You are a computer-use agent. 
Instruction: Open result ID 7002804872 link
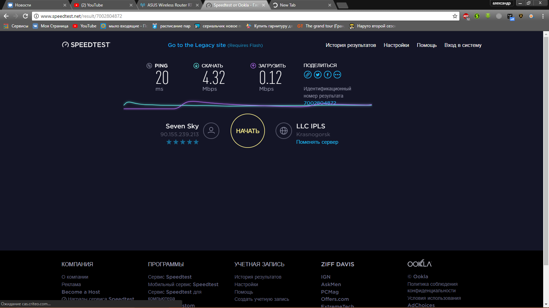pos(320,103)
